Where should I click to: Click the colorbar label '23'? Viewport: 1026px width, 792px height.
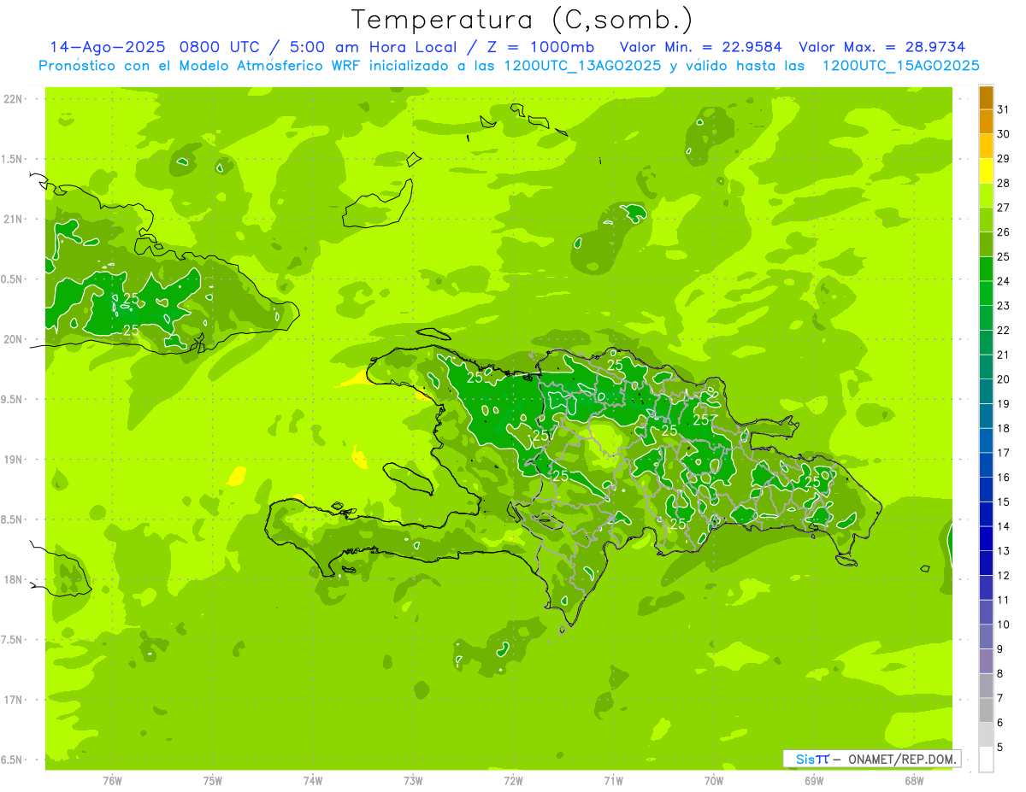[1004, 305]
